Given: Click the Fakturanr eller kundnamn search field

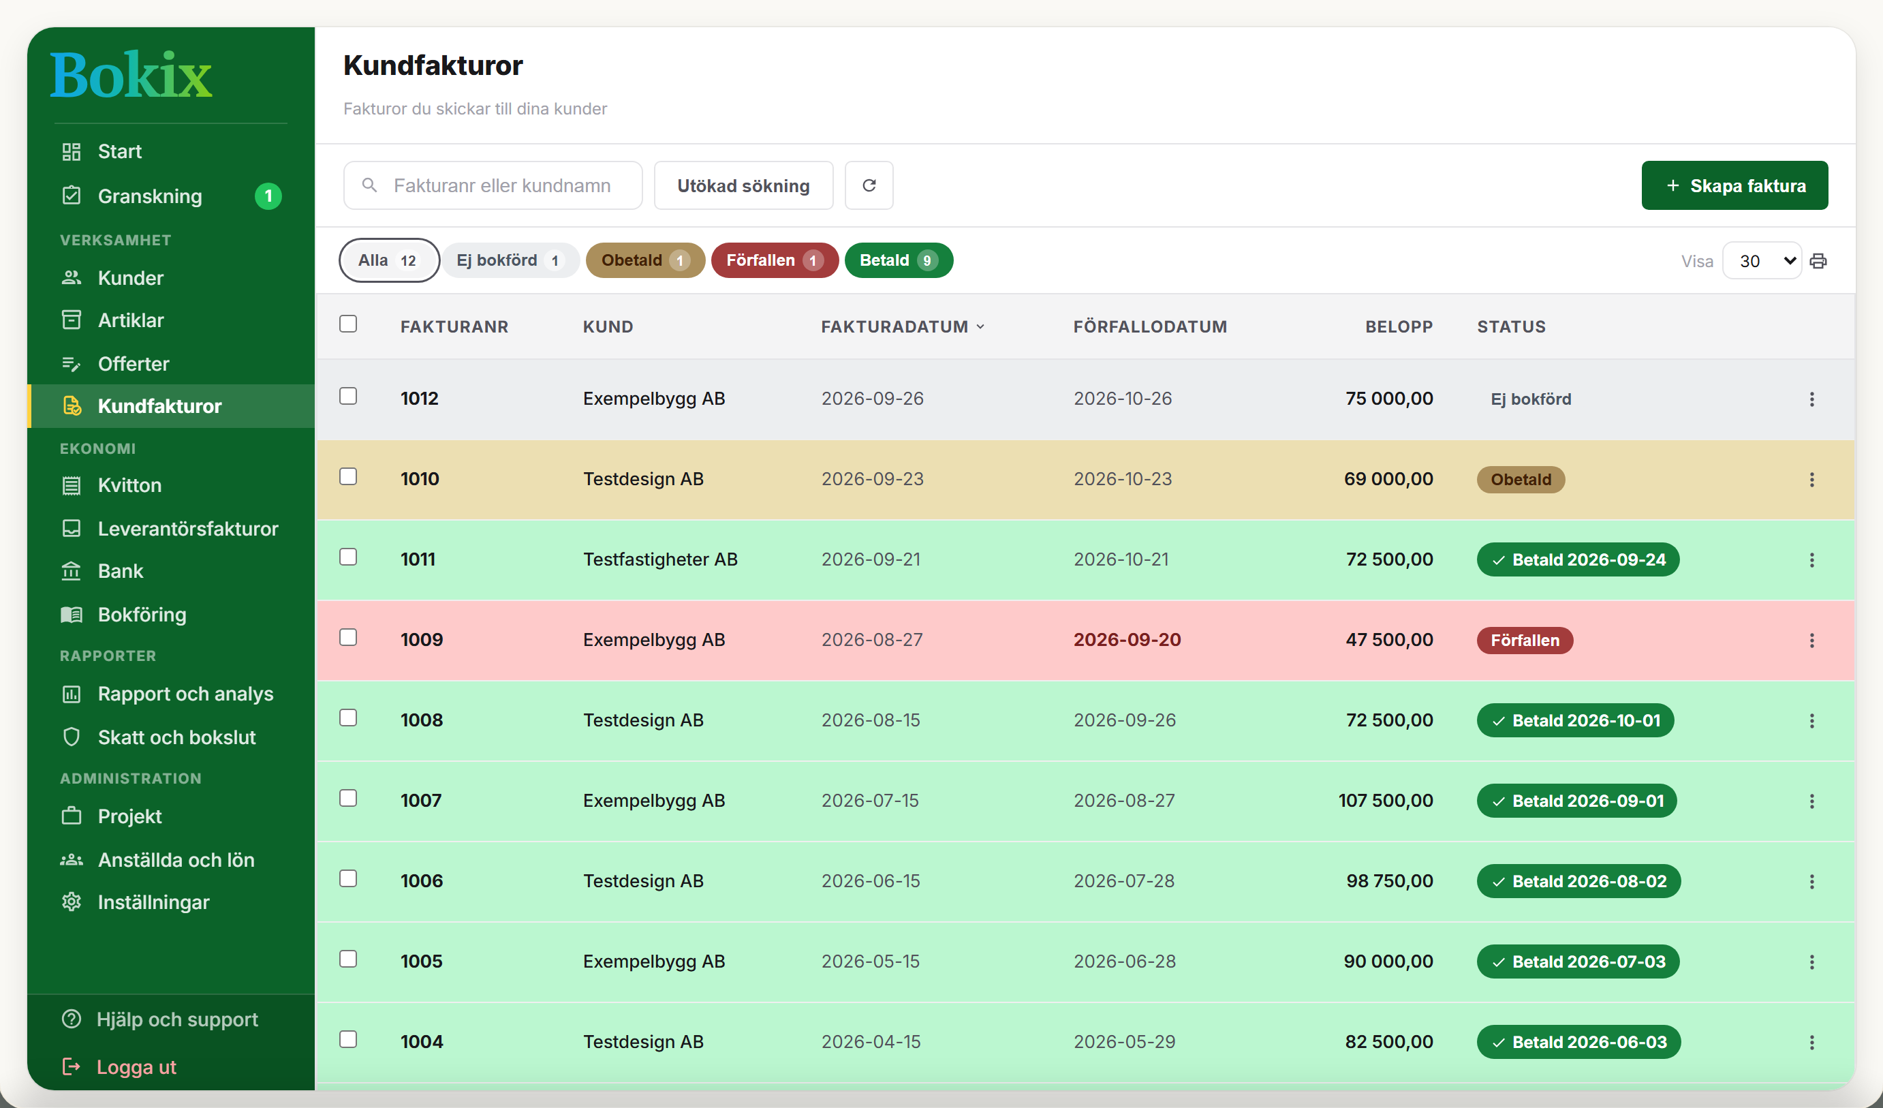Looking at the screenshot, I should coord(493,185).
